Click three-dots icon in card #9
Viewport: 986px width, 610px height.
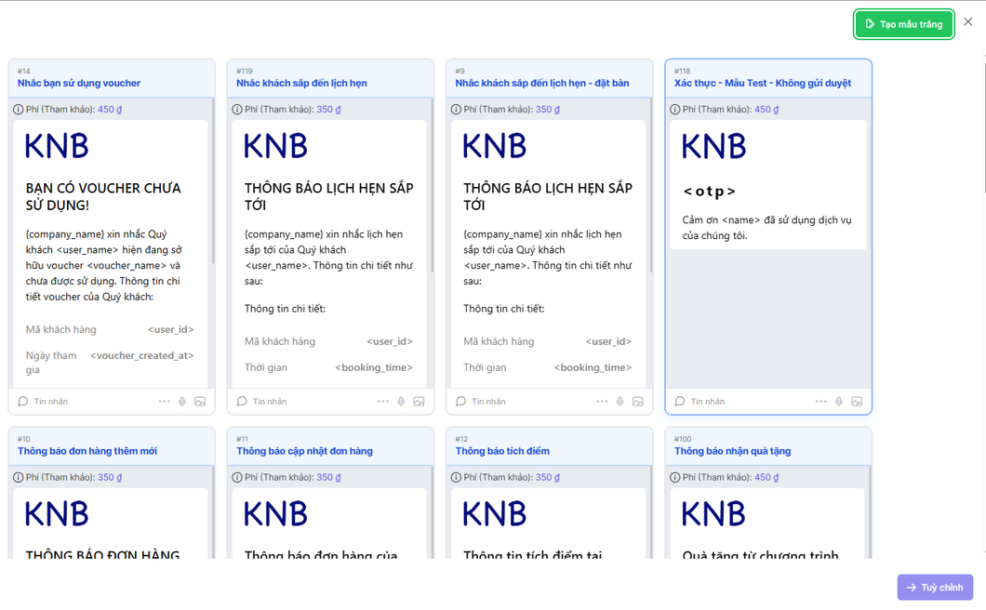(x=602, y=401)
